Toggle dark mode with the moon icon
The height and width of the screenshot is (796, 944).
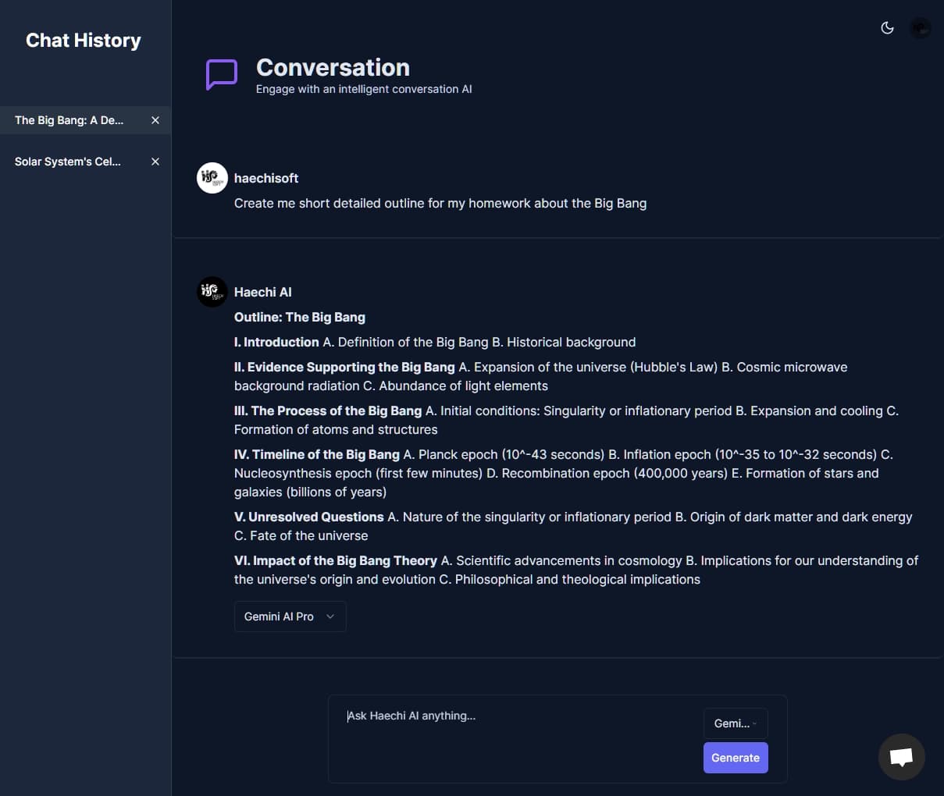[887, 27]
